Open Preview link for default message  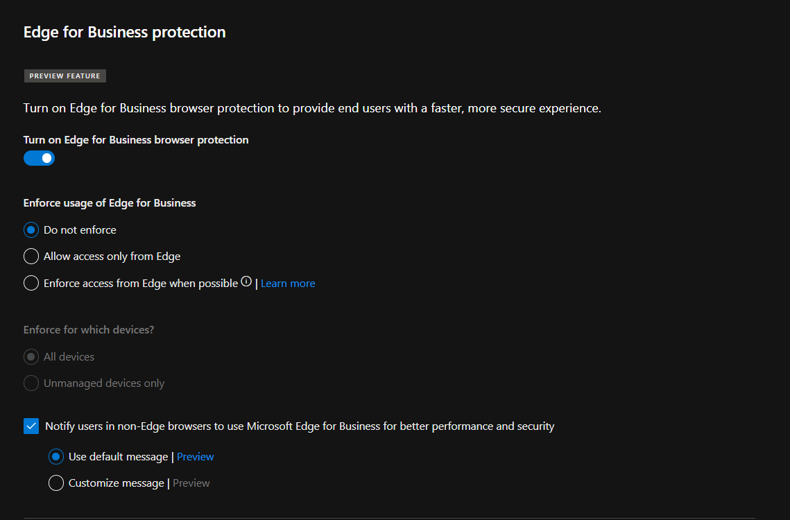195,457
